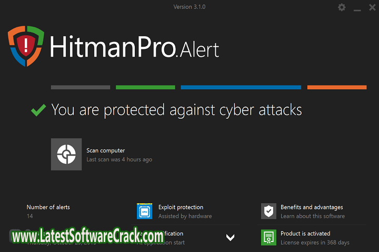Image resolution: width=379 pixels, height=252 pixels.
Task: Click the Benefits and advantages shield icon
Action: click(x=268, y=211)
